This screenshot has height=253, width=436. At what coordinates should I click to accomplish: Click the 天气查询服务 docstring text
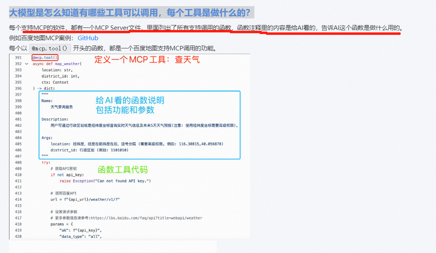[62, 107]
